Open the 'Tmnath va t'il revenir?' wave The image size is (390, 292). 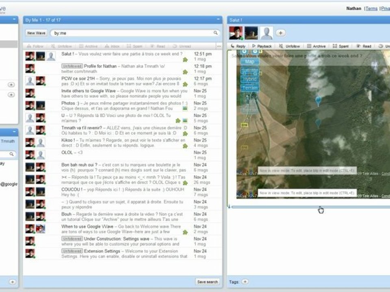(x=122, y=130)
